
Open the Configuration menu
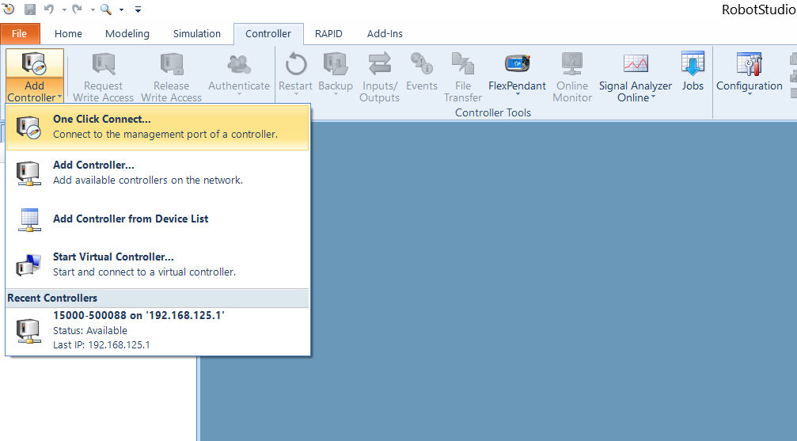(x=750, y=72)
